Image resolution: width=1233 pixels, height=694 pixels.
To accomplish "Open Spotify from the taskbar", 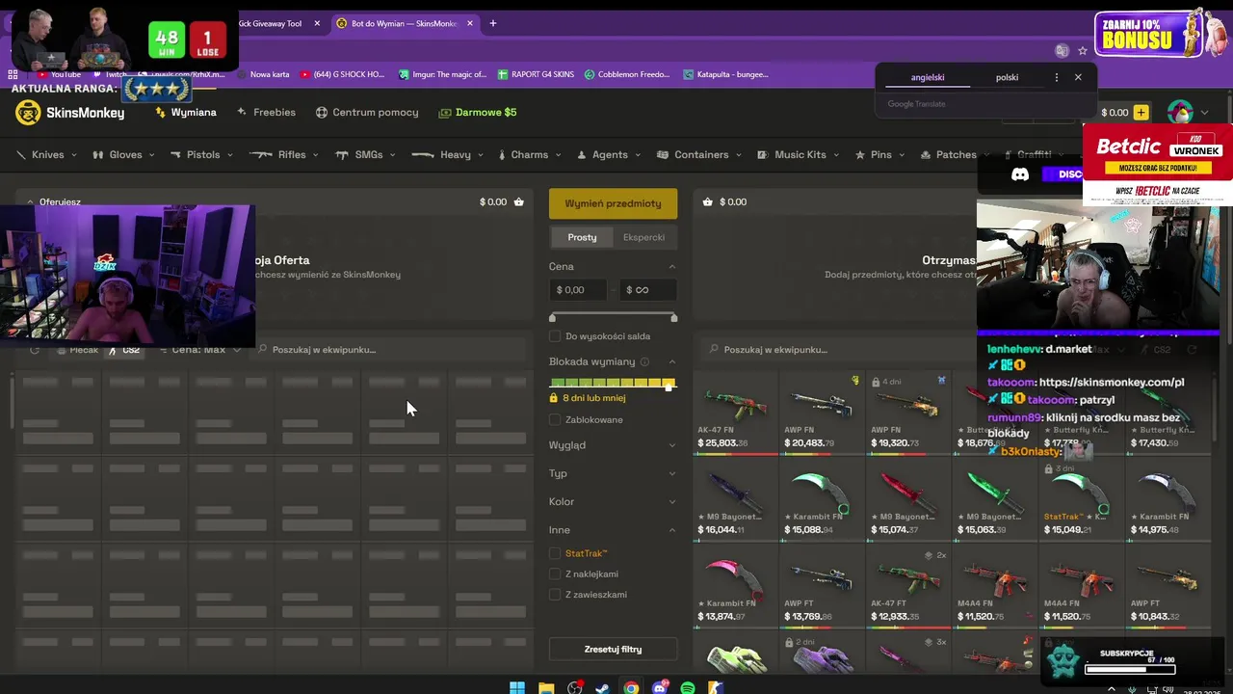I will pos(688,687).
